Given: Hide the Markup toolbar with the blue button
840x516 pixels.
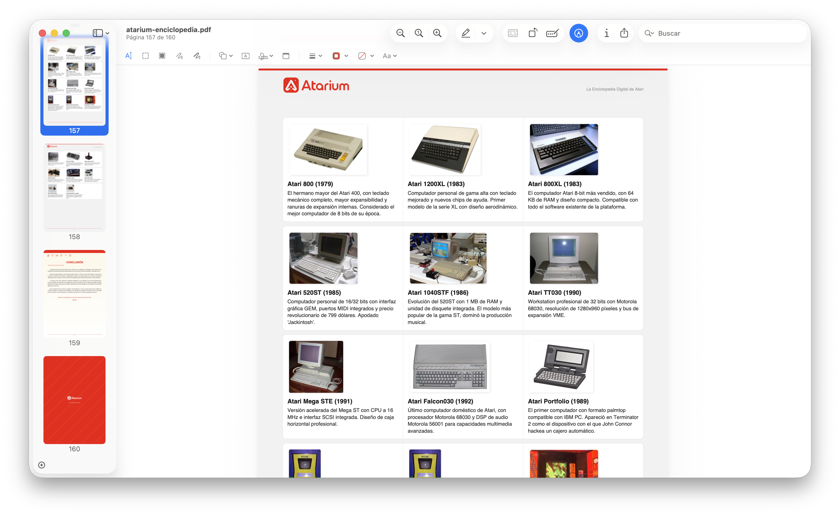Looking at the screenshot, I should [x=579, y=33].
